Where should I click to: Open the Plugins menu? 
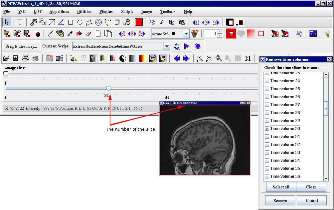(x=106, y=12)
